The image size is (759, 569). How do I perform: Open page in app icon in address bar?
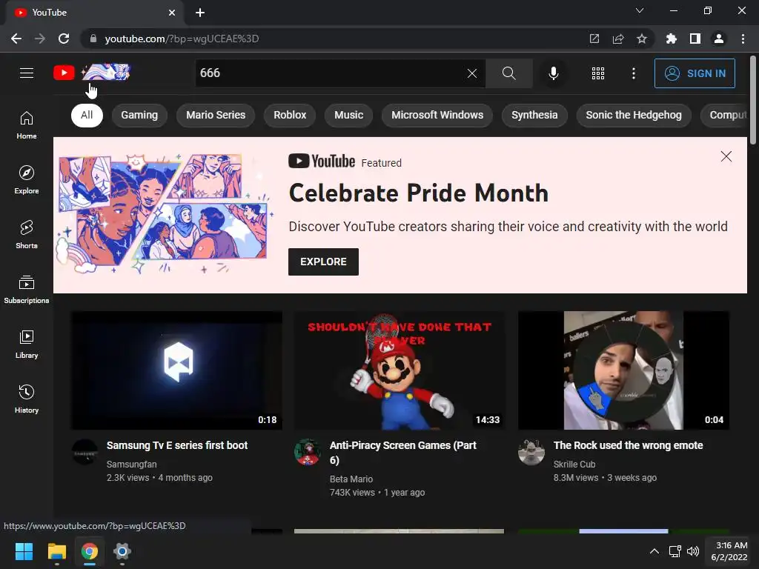tap(594, 39)
